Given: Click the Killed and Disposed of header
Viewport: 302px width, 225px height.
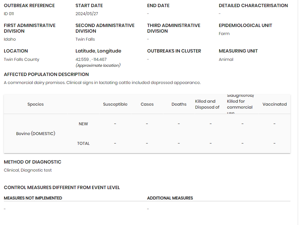Looking at the screenshot, I should [x=207, y=104].
